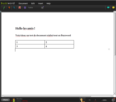Viewport: 116px width, 102px height.
Task: Click the statue icon in status bar
Action: 82,100
